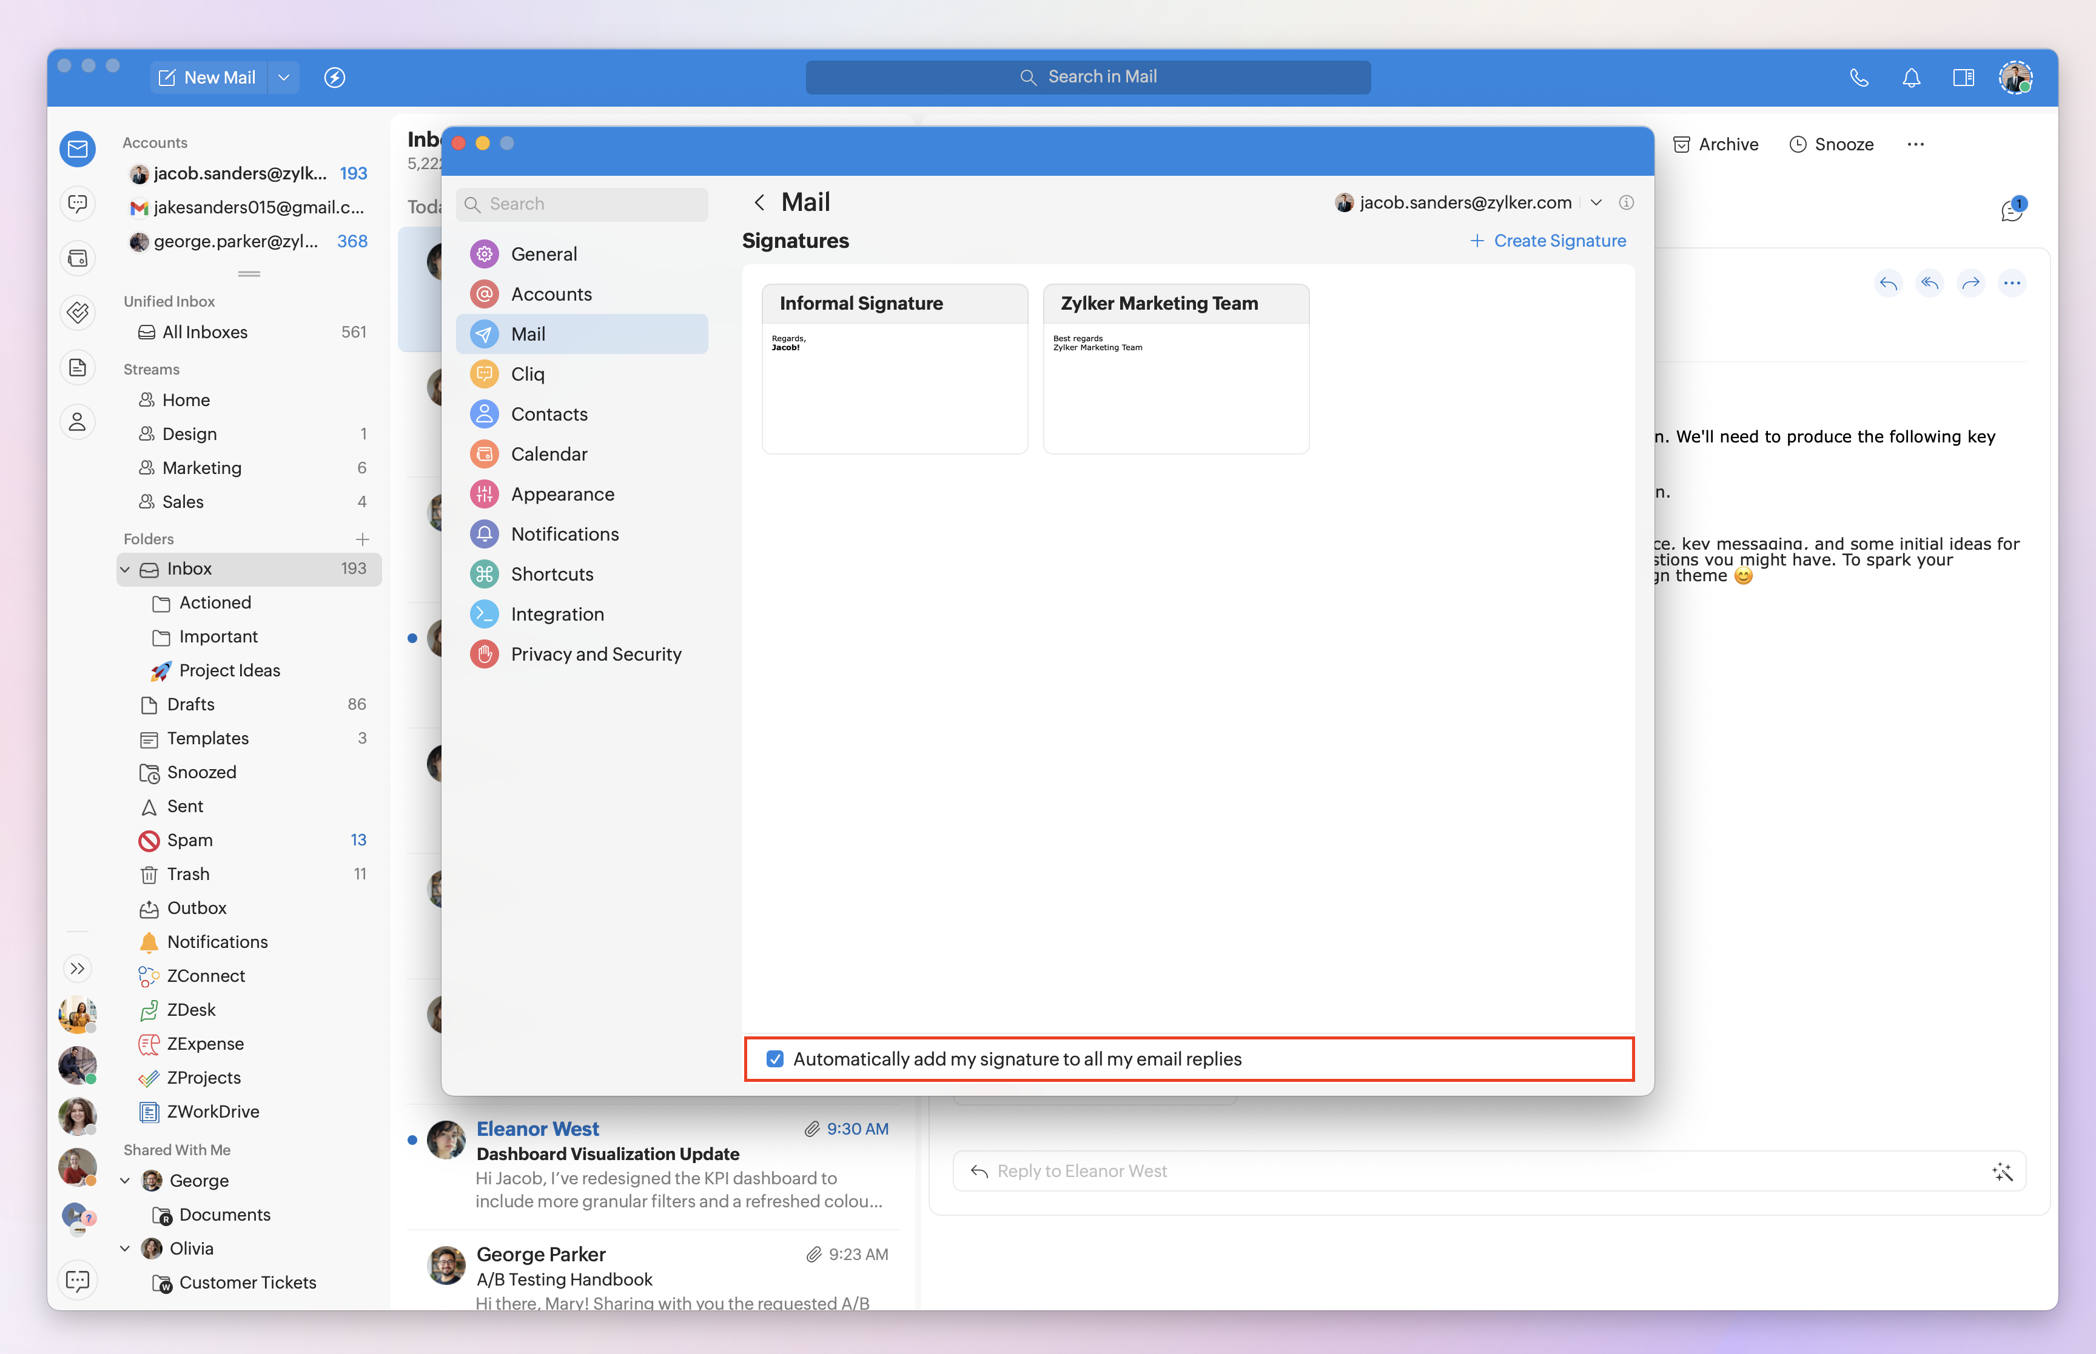
Task: Open the contacts icon in left rail
Action: (78, 422)
